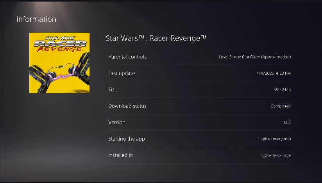Screen dimensions: 322x183
Task: Click the 599.2 MB size value
Action: (282, 90)
